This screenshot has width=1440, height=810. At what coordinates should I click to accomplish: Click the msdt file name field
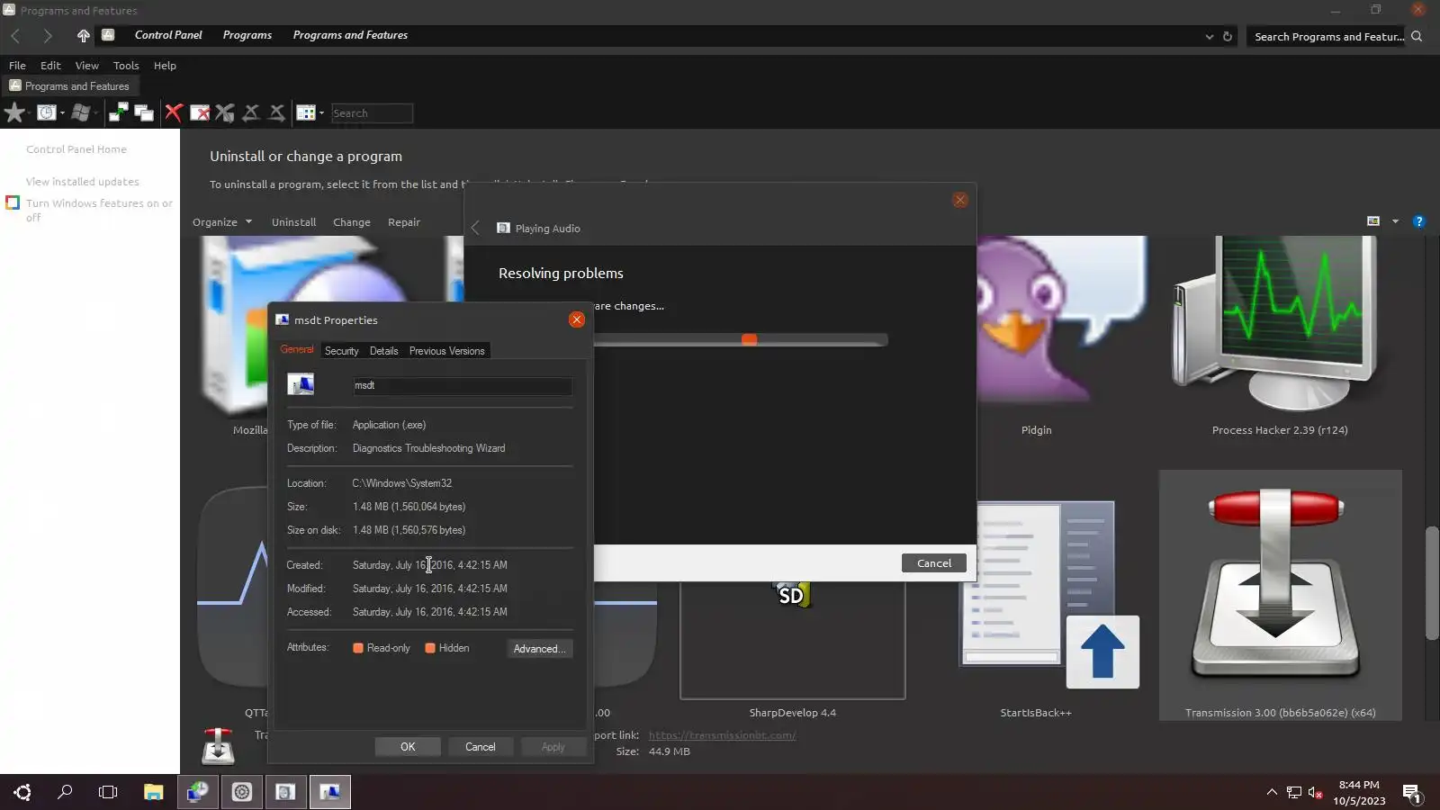click(x=462, y=385)
